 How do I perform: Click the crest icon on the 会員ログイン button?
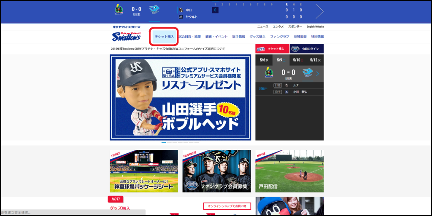(295, 49)
